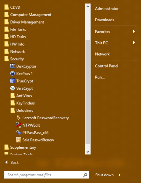Open Control Panel

(107, 66)
